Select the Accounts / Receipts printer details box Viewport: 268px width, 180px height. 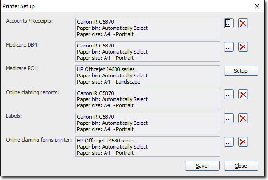(x=147, y=28)
